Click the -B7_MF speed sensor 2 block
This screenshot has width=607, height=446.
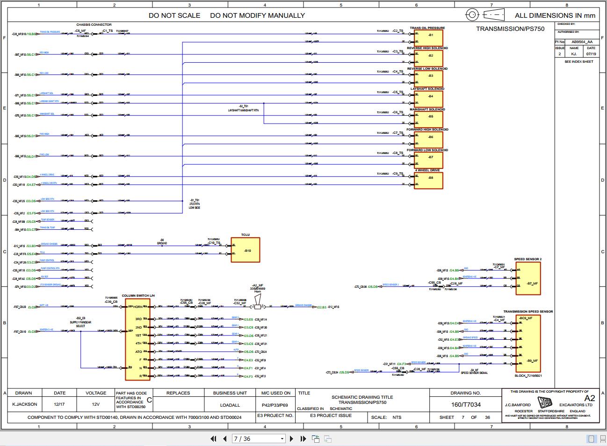[528, 278]
